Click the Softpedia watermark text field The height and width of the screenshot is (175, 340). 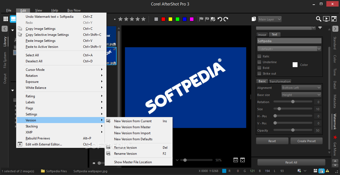pyautogui.click(x=289, y=41)
